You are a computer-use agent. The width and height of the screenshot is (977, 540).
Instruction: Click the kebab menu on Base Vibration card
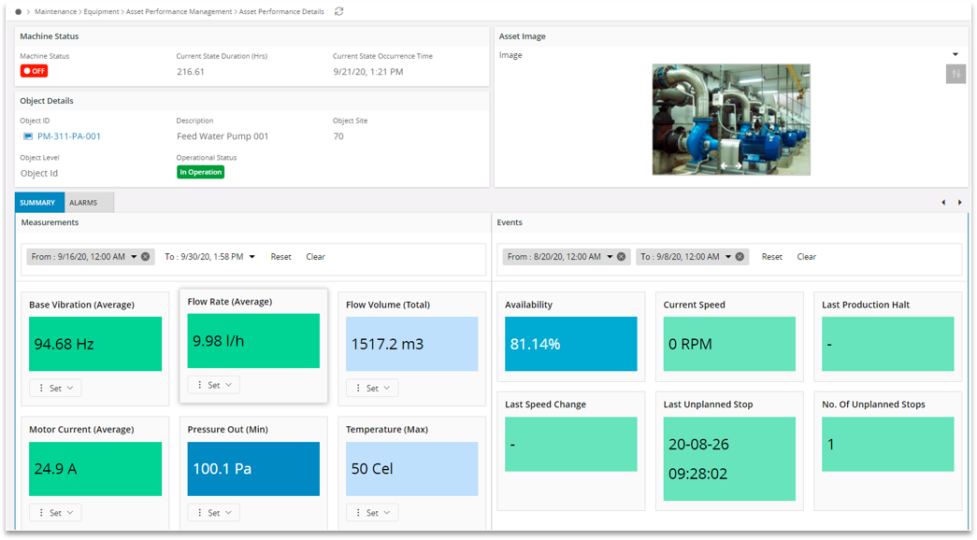pyautogui.click(x=42, y=388)
